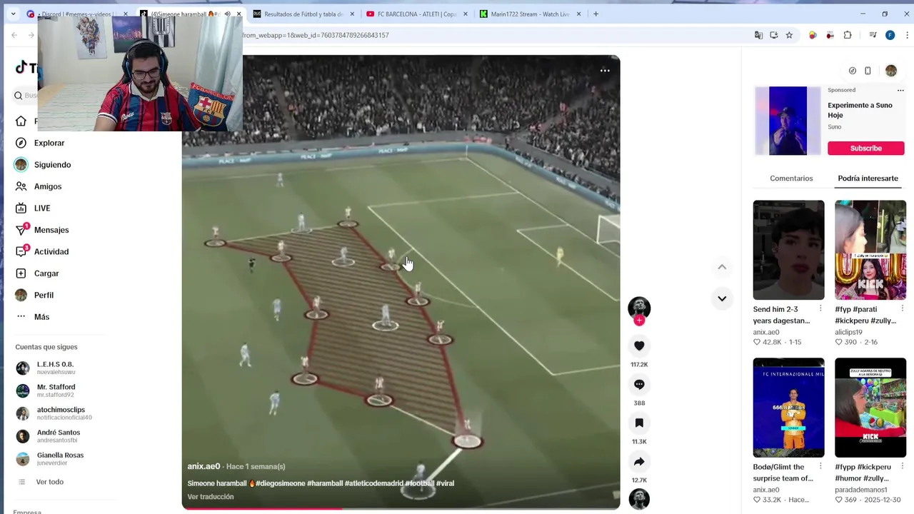
Task: Open options for 'Bodø/Glimt the surprise' video
Action: [x=820, y=466]
